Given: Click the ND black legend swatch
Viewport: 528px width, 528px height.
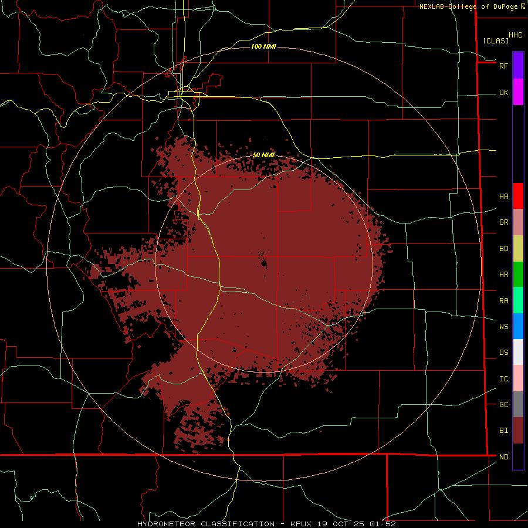Looking at the screenshot, I should point(518,456).
